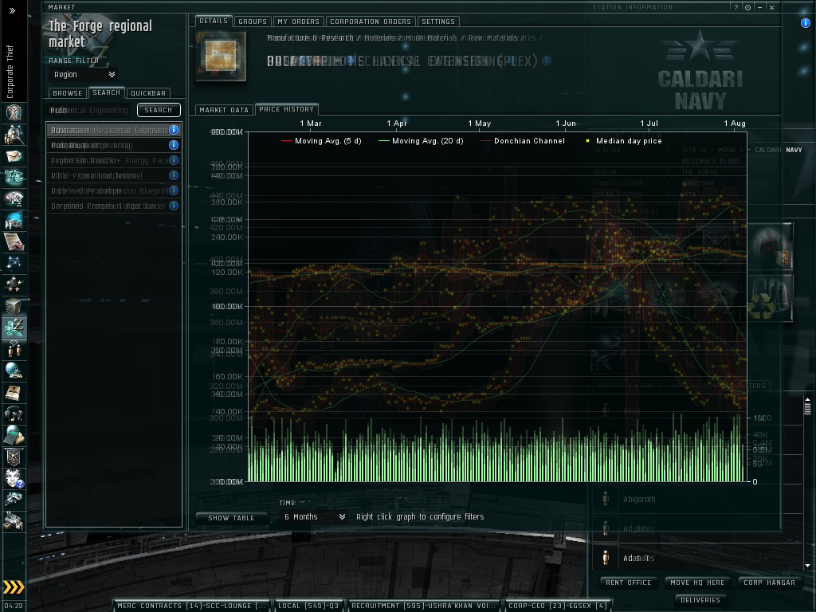Click the info icon beside the item title

pyautogui.click(x=547, y=61)
